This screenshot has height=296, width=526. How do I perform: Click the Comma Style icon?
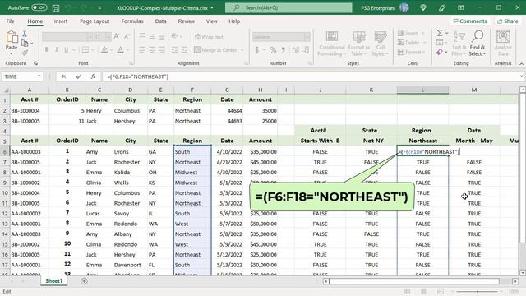point(284,49)
